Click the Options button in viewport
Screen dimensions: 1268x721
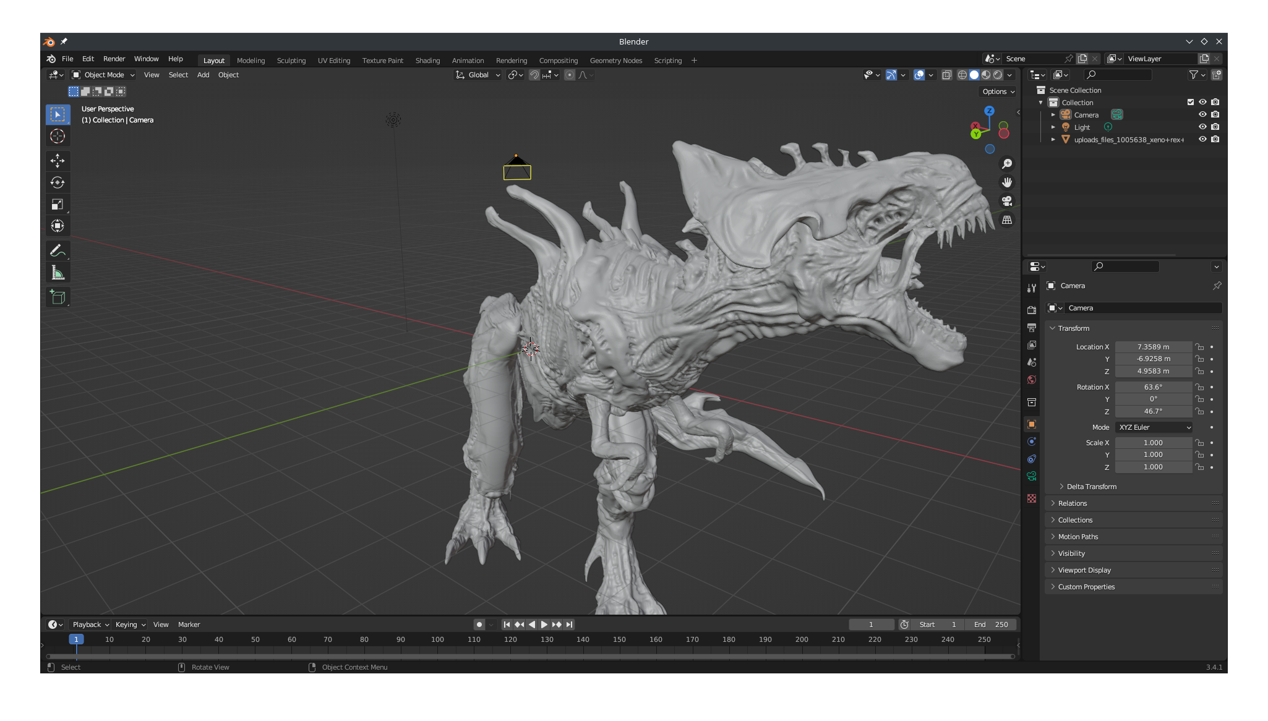click(x=998, y=92)
